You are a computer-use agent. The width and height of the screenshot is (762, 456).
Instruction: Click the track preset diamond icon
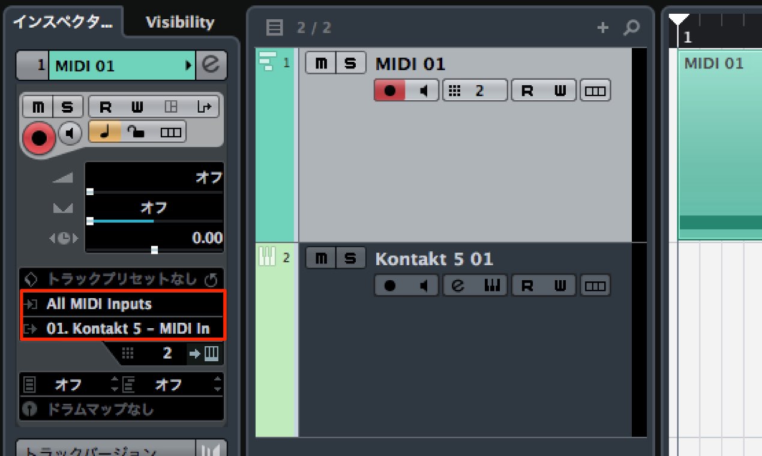click(31, 279)
